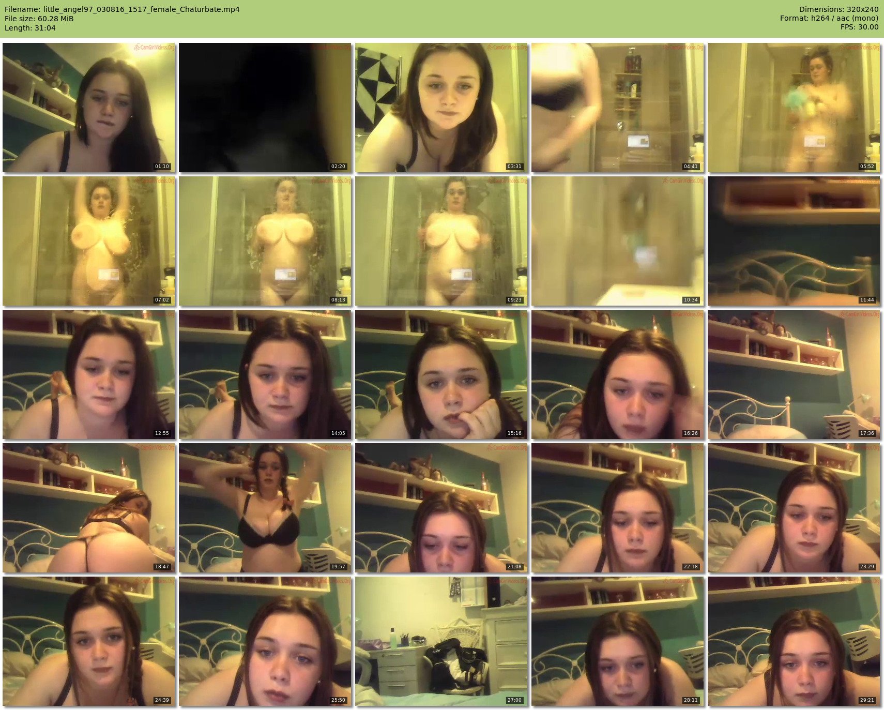Select the thumbnail stamped 09:23
884x710 pixels.
coord(441,241)
